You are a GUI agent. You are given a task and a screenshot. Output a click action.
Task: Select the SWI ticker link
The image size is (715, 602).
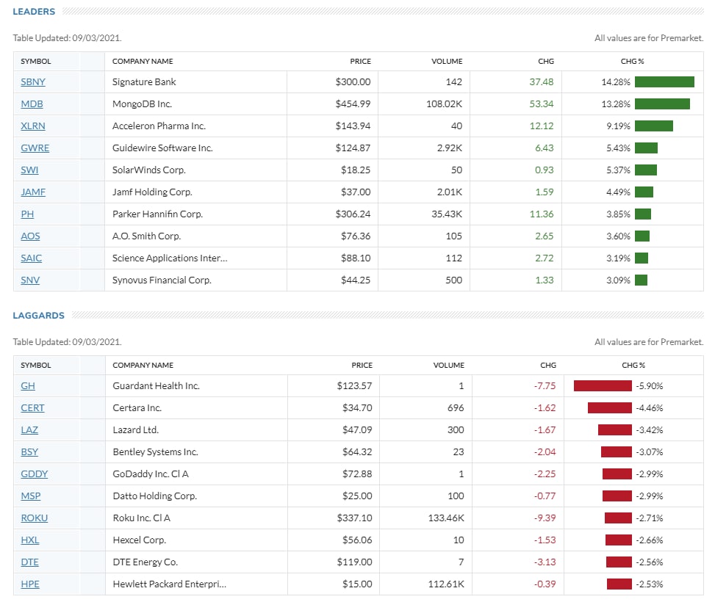(x=29, y=170)
